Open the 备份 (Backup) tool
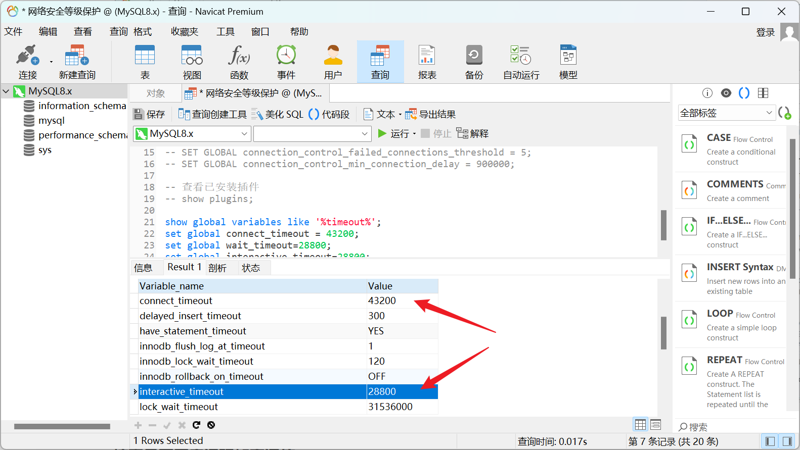Viewport: 800px width, 450px height. click(474, 62)
